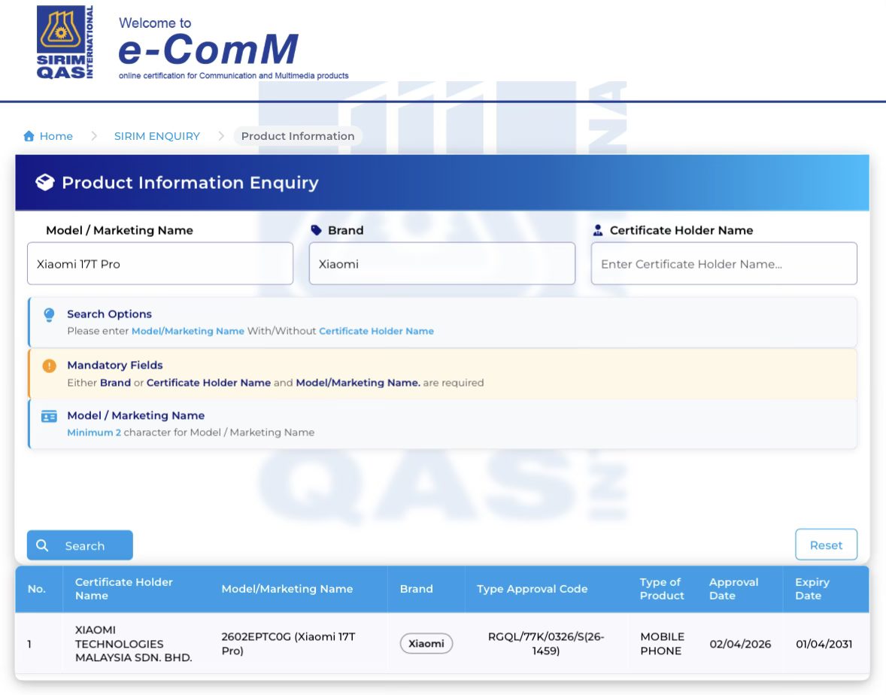Click the magnifier icon on the Search button
The image size is (886, 695).
point(43,545)
